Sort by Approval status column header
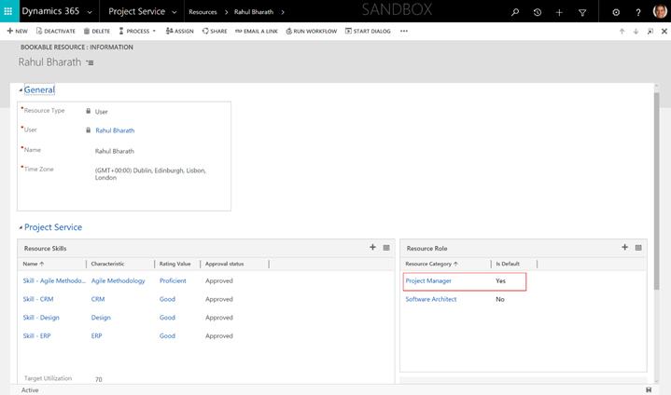Viewport: 671px width, 395px height. [225, 264]
